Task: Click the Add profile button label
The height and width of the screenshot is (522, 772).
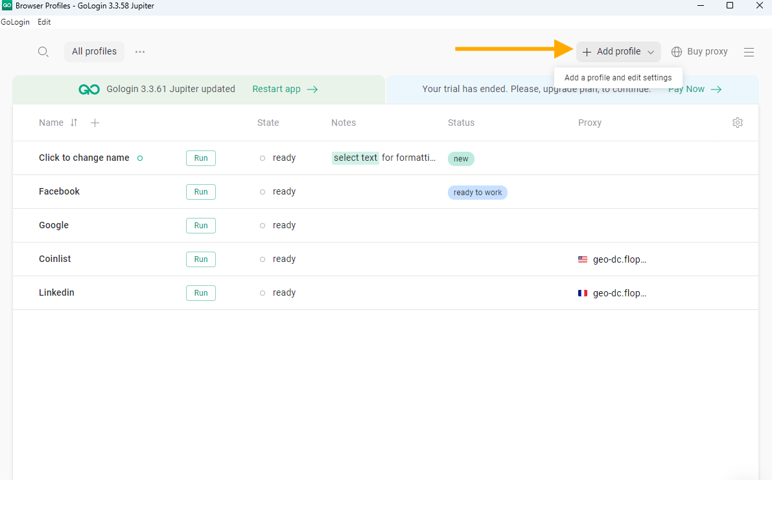Action: pyautogui.click(x=619, y=52)
